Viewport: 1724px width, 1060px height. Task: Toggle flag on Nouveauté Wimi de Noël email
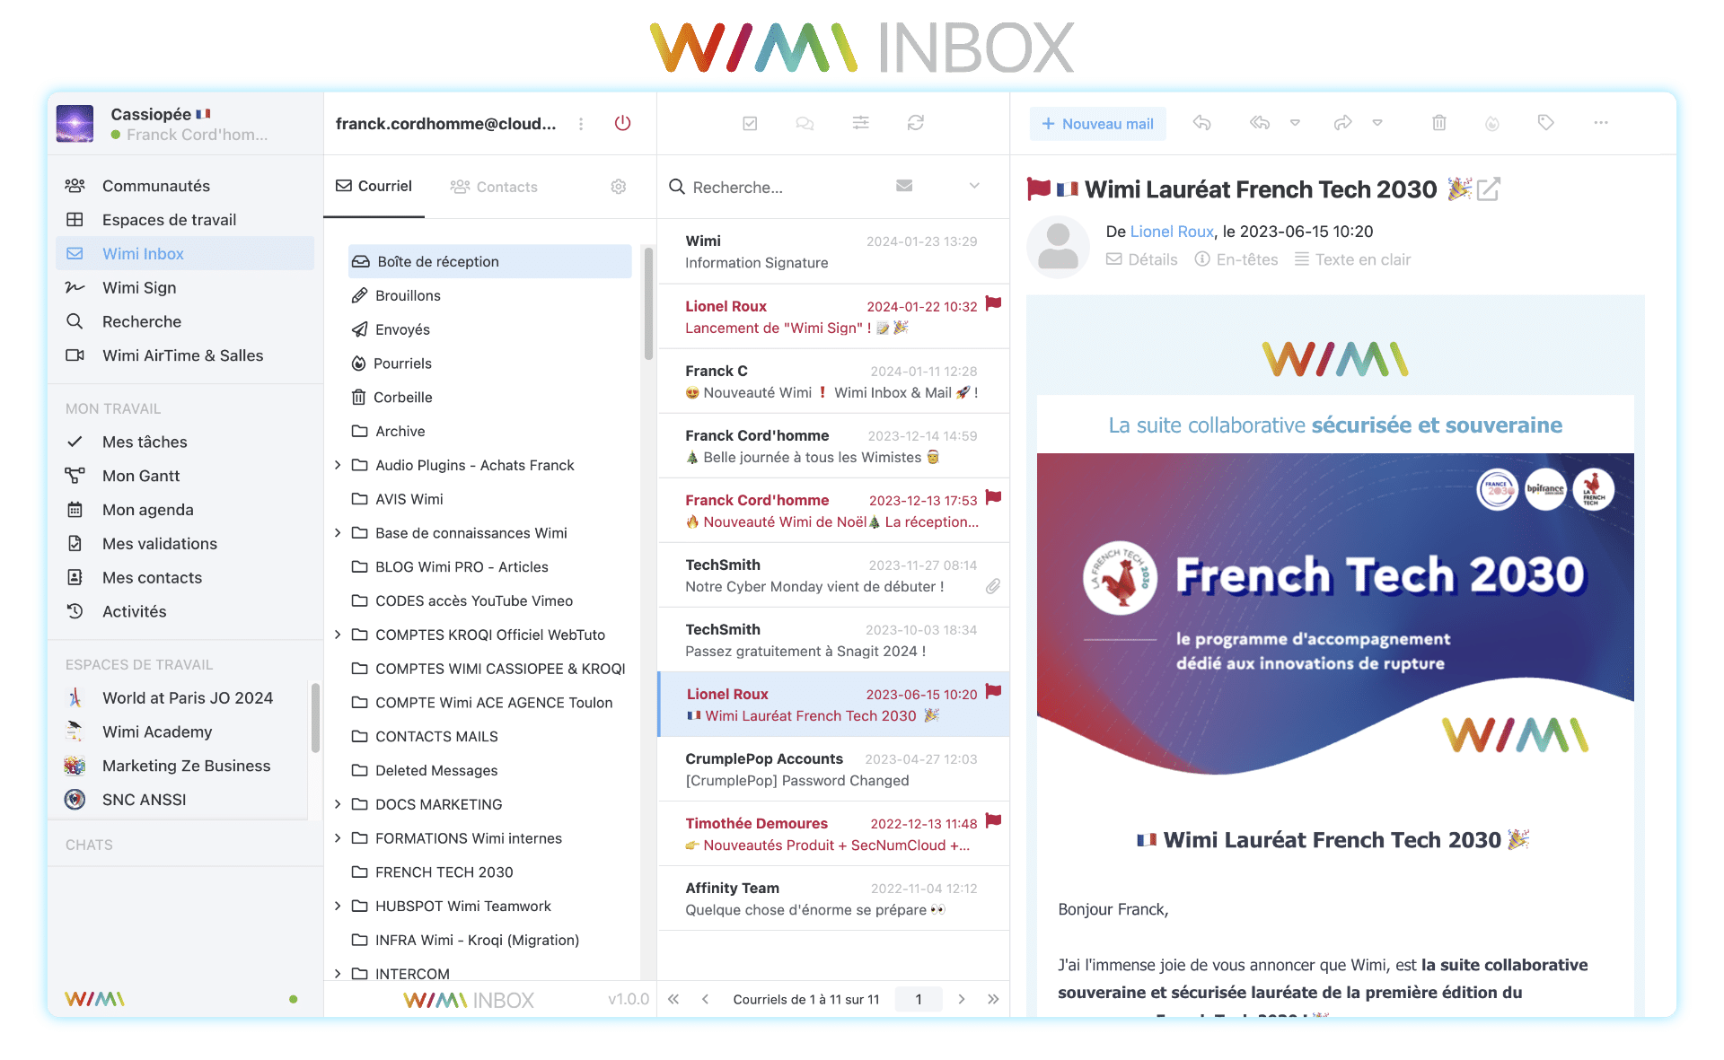point(993,497)
